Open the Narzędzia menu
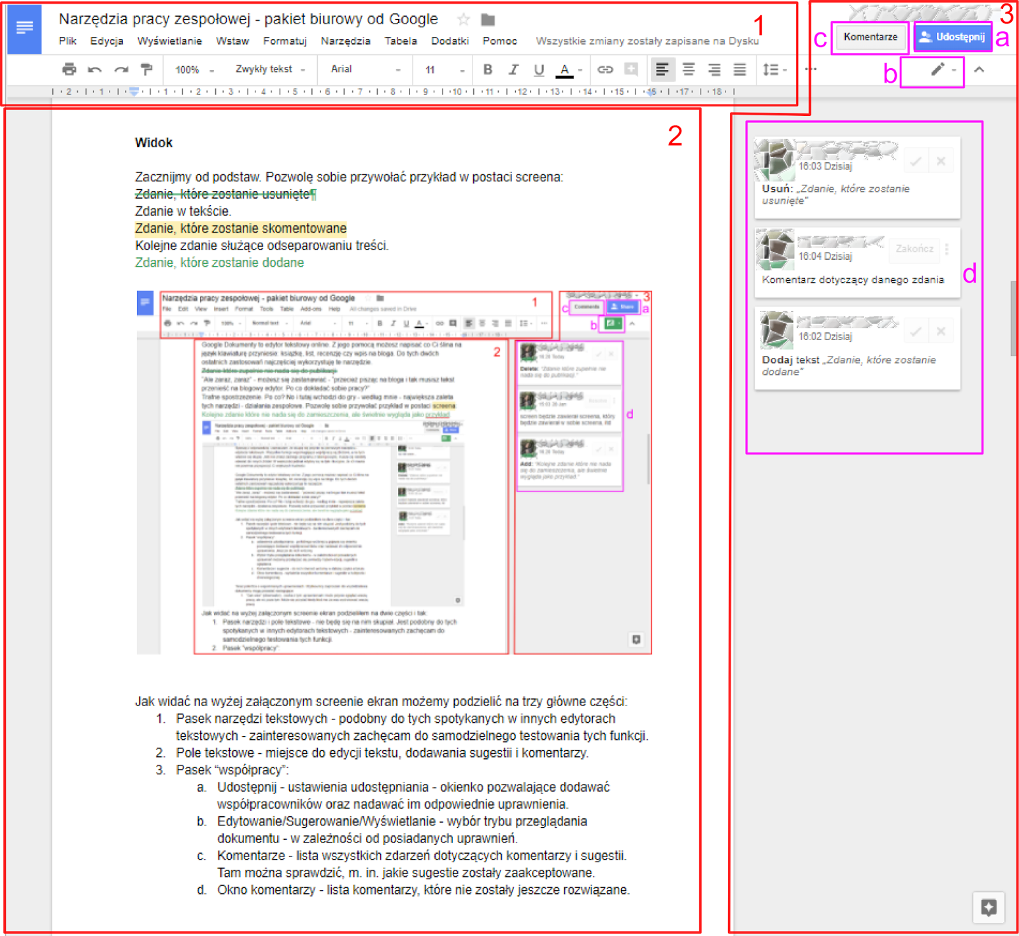This screenshot has width=1019, height=936. tap(345, 41)
